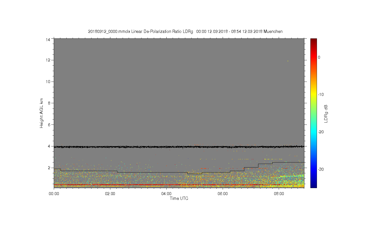The height and width of the screenshot is (226, 377).
Task: Select height axis tick label 14
Action: pyautogui.click(x=48, y=39)
